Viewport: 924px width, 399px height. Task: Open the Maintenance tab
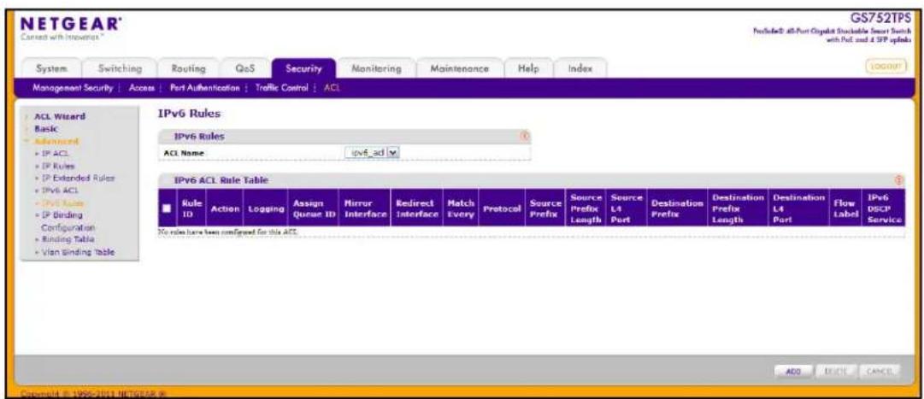(x=460, y=68)
